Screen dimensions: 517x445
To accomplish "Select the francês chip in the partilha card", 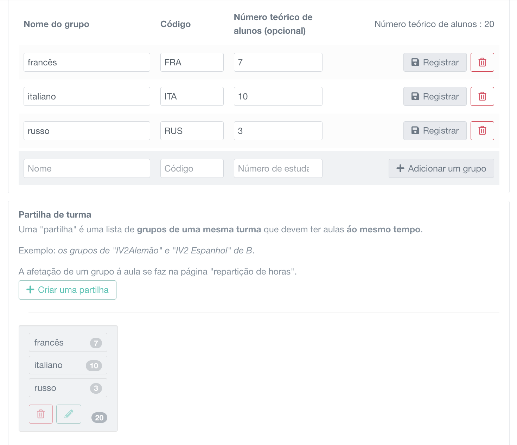I will (68, 342).
